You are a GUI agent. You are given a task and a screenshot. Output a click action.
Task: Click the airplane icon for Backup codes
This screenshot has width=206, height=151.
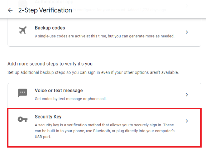[x=23, y=30]
